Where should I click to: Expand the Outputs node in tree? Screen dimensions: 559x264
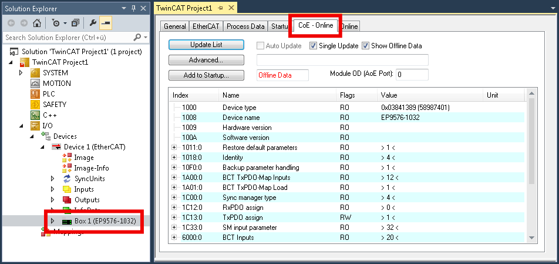(x=53, y=200)
